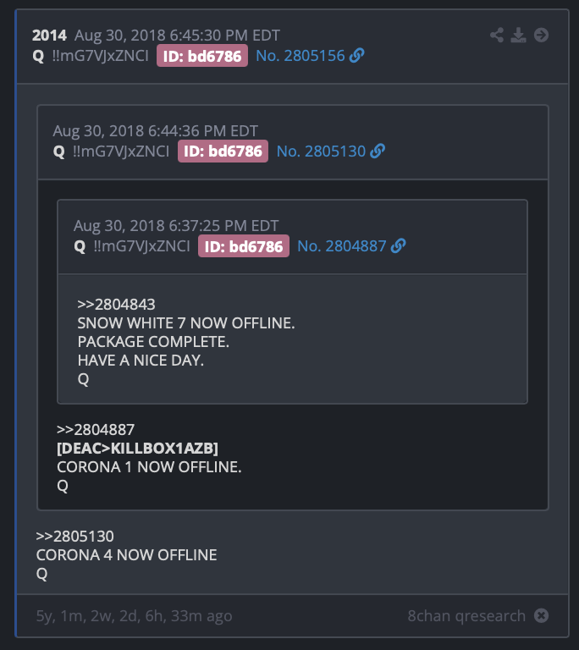The height and width of the screenshot is (650, 579).
Task: Download post 2014 using the download icon
Action: tap(518, 36)
